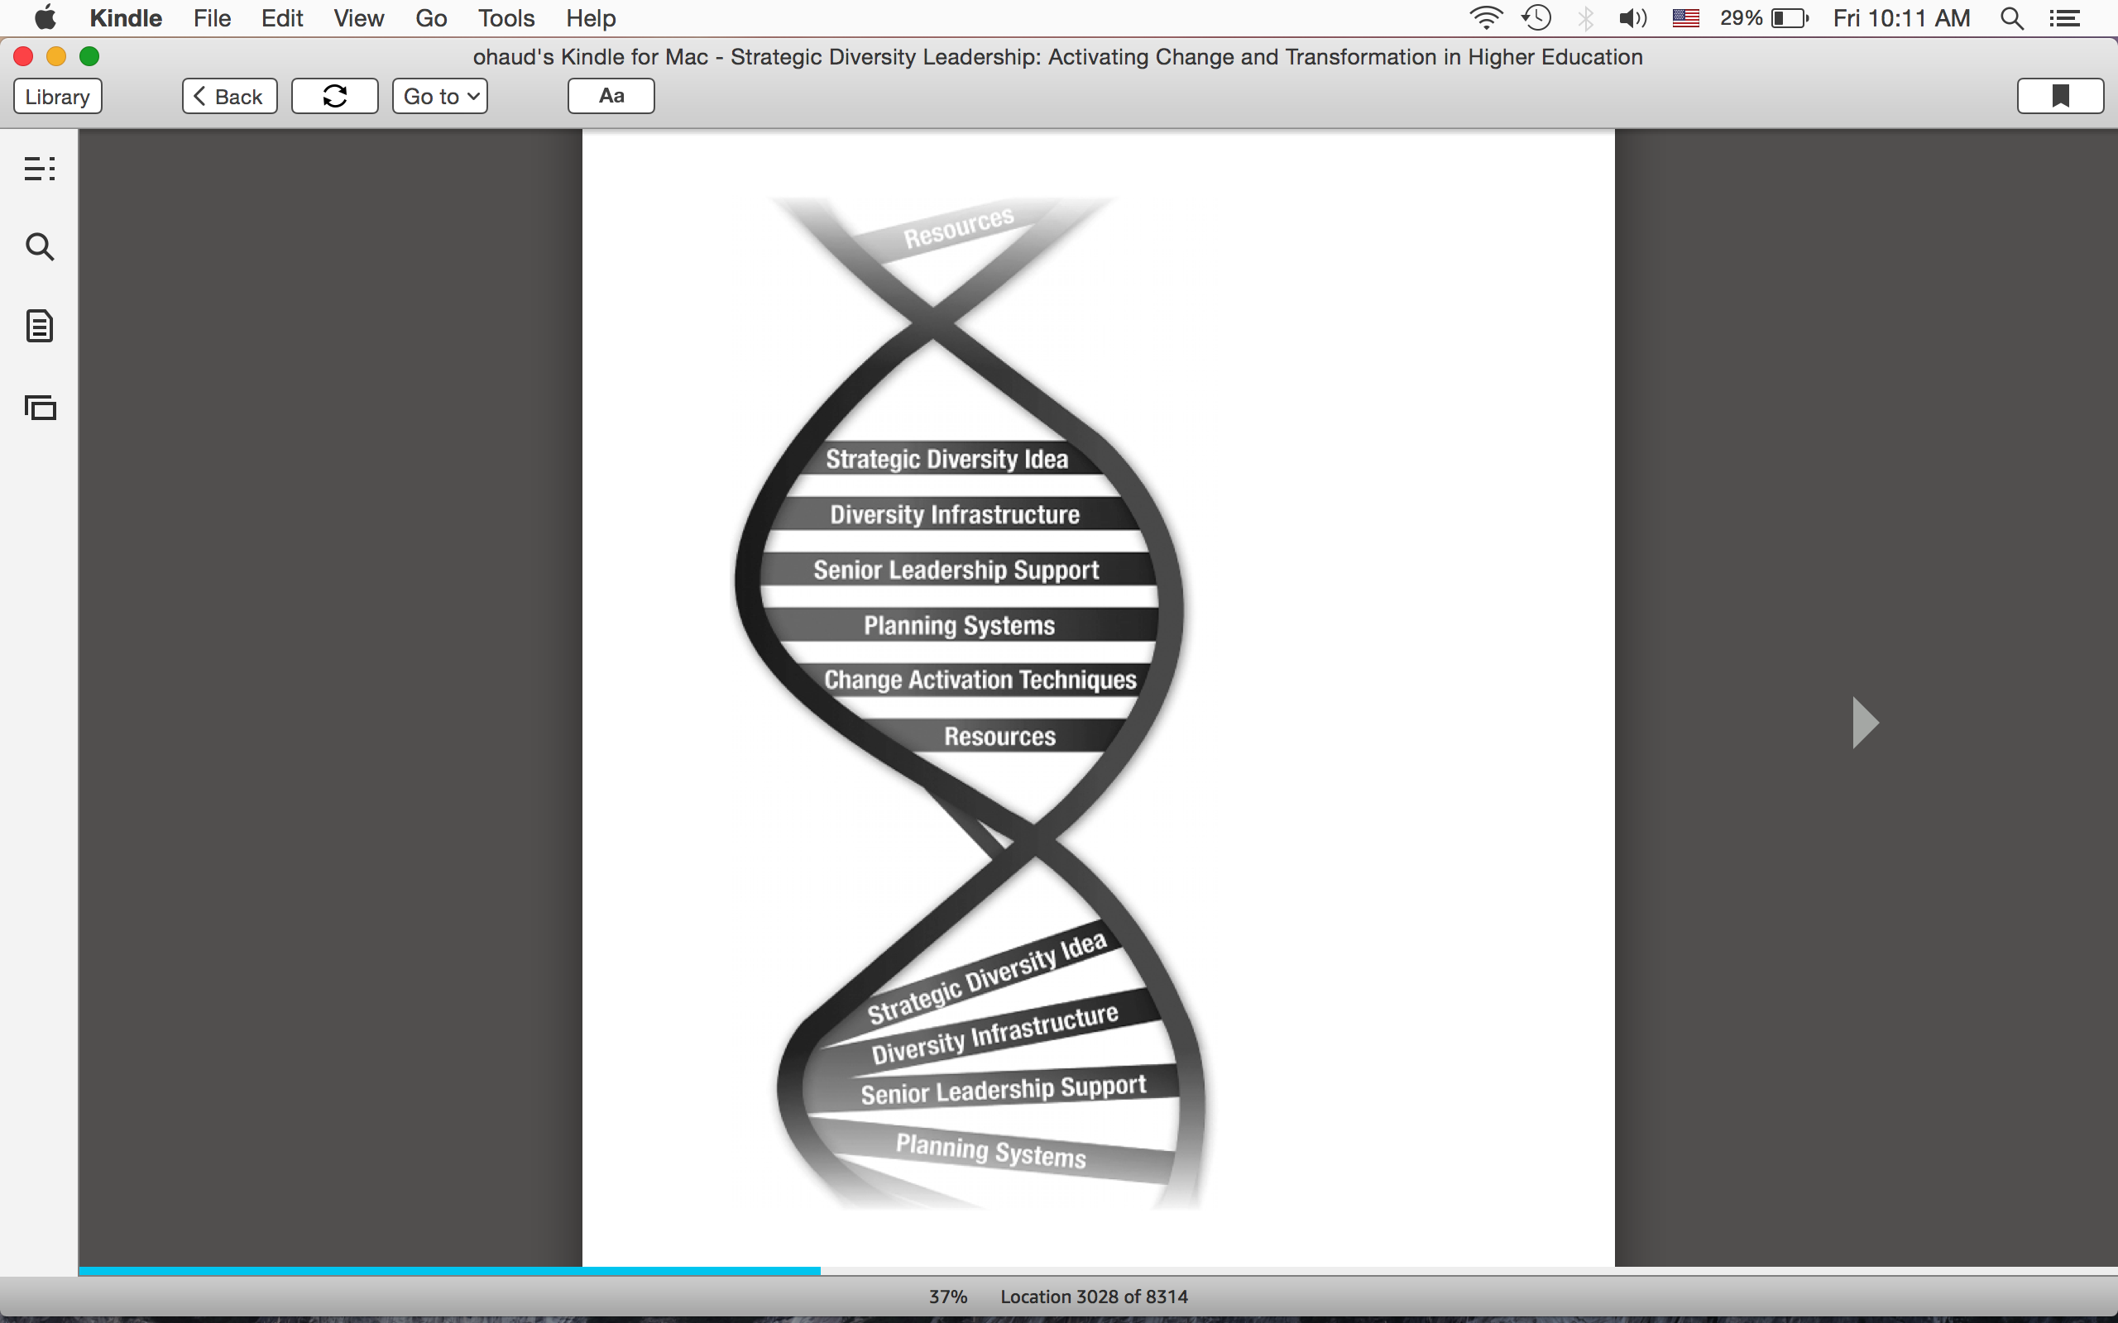Open Spotlight search in the menu bar
2118x1323 pixels.
(x=2012, y=18)
